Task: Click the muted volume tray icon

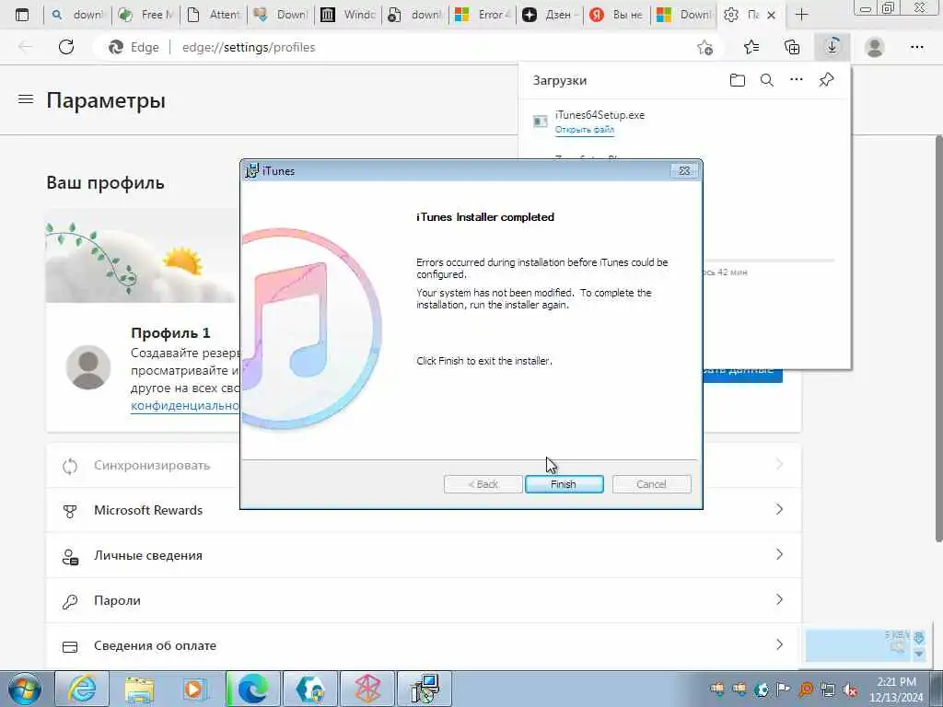Action: (850, 689)
